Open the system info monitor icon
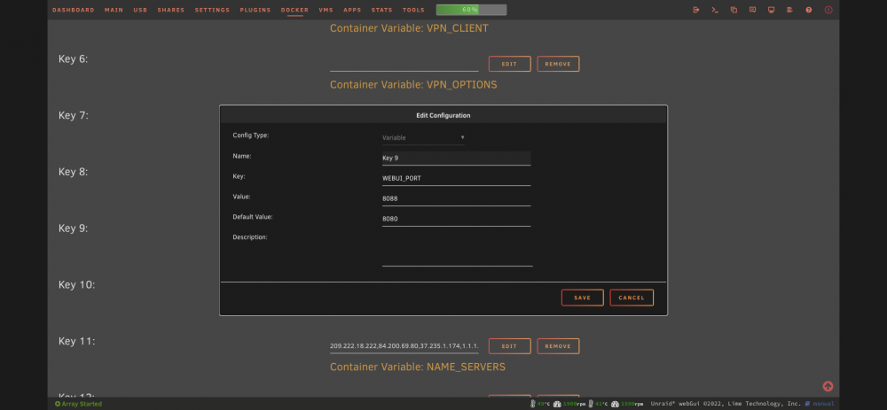 pos(771,10)
